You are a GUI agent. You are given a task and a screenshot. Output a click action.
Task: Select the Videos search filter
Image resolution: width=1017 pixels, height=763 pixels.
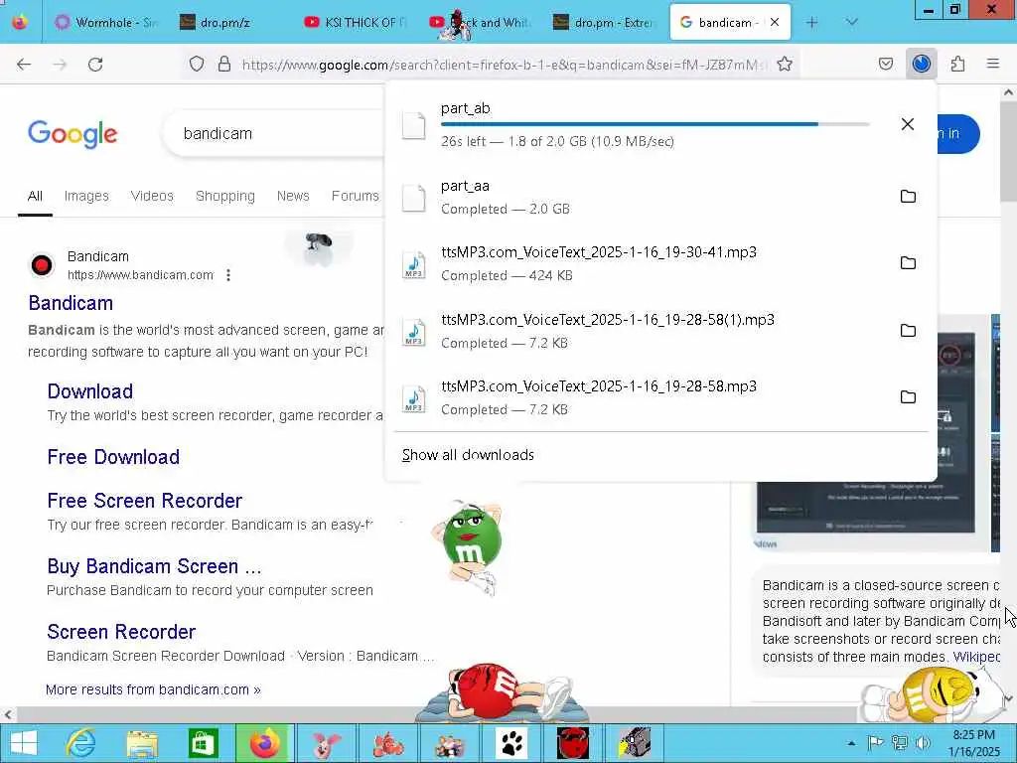click(152, 196)
